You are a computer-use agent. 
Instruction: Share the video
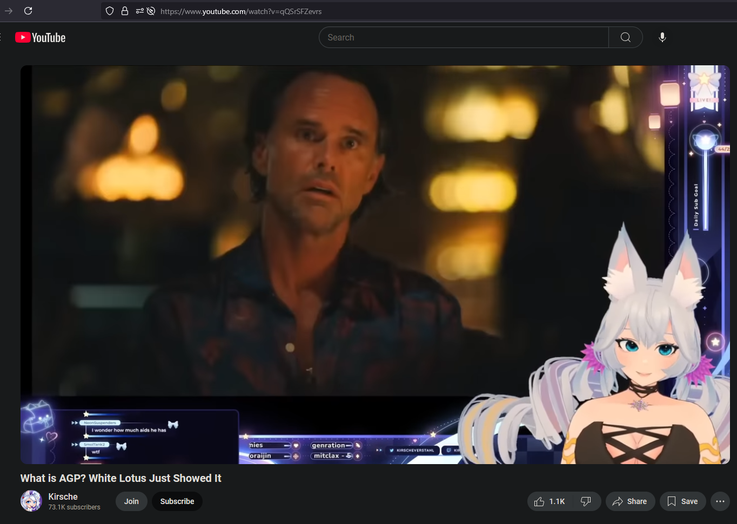pos(630,501)
